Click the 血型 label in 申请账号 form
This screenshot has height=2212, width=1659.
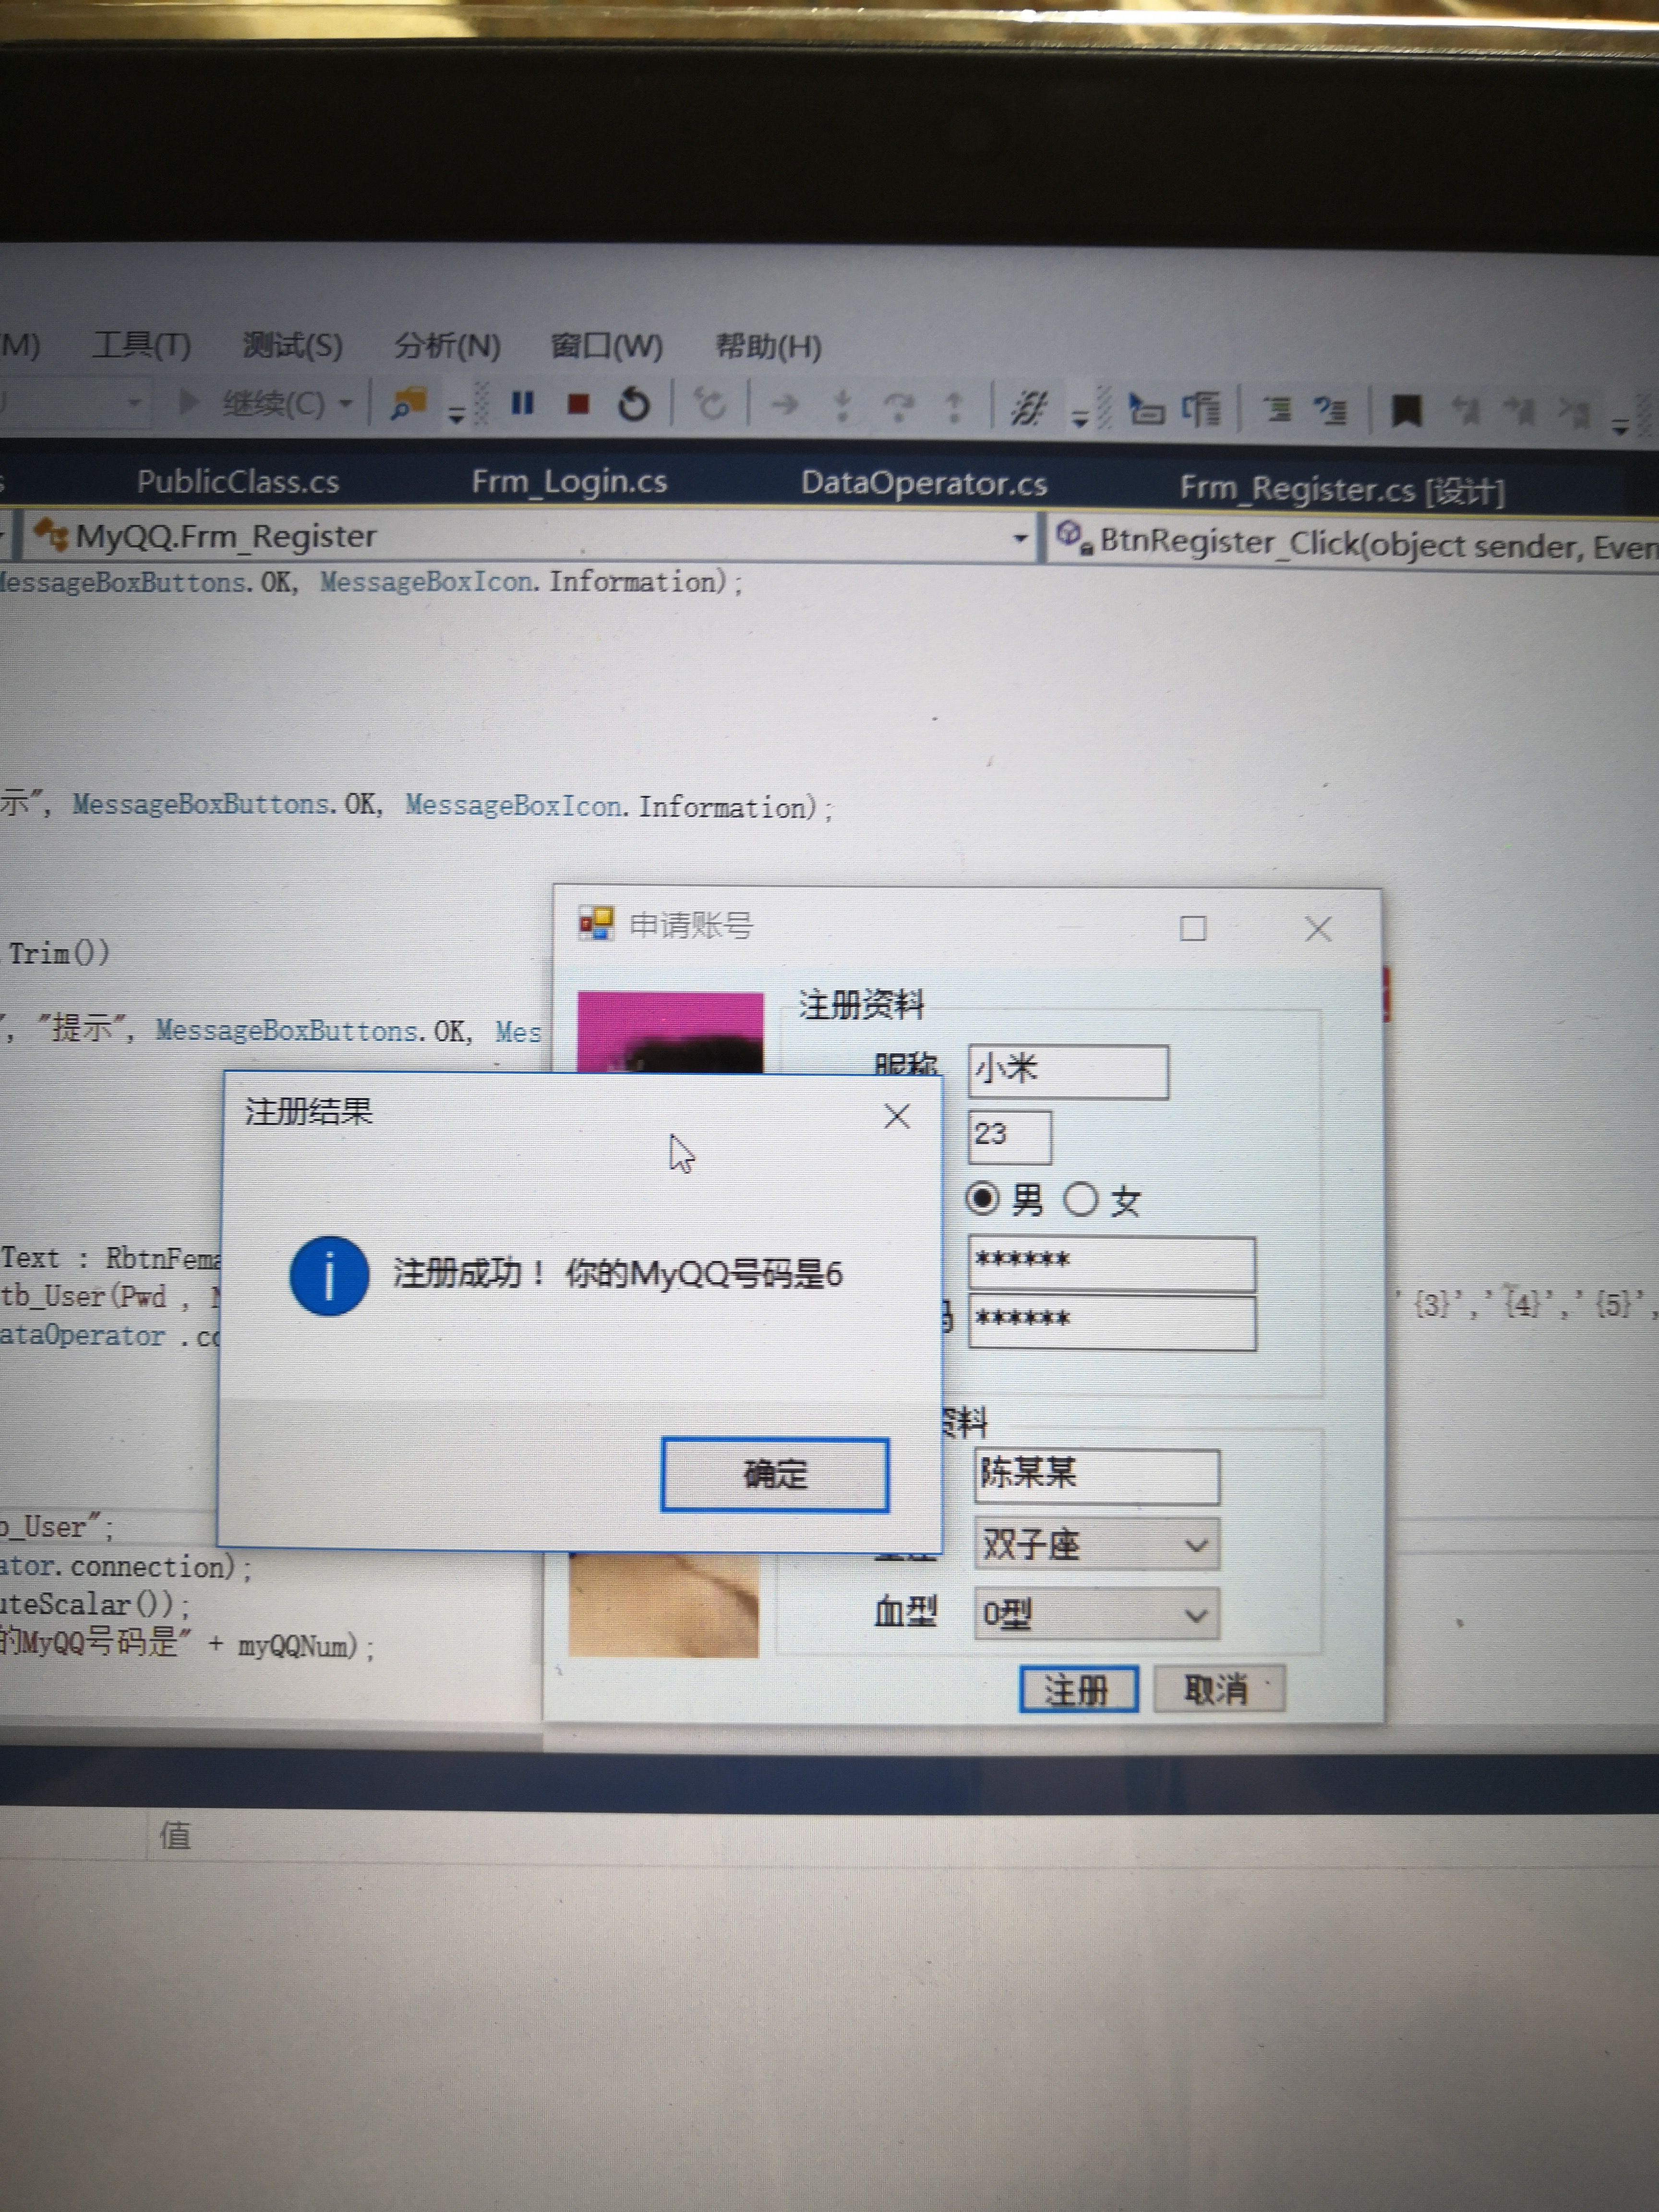905,1612
